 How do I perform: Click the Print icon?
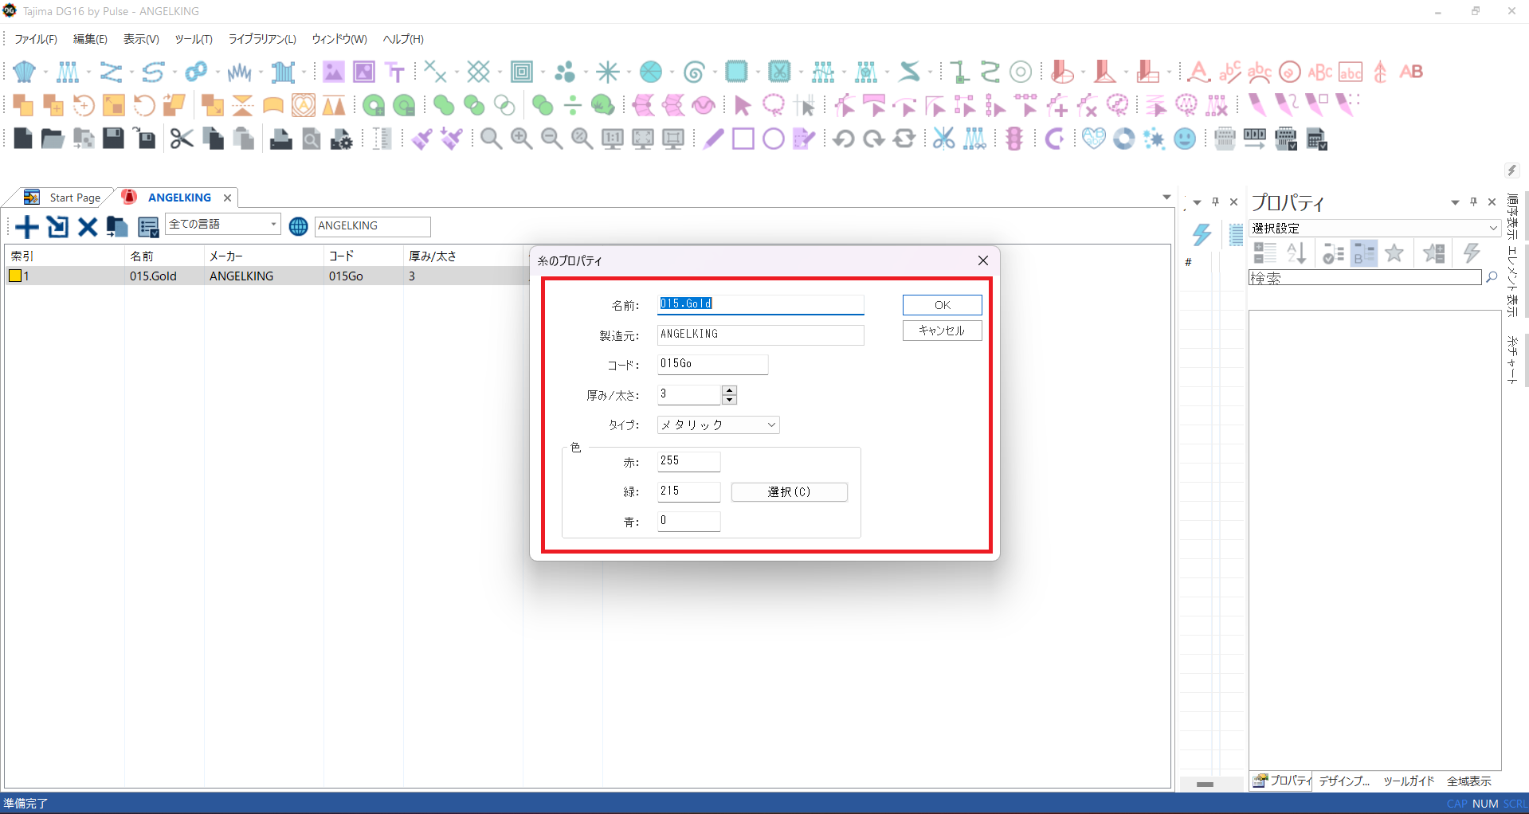tap(280, 139)
